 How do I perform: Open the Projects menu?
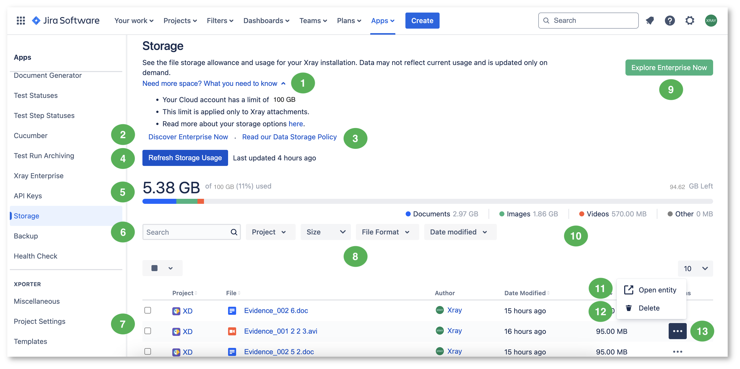[180, 21]
